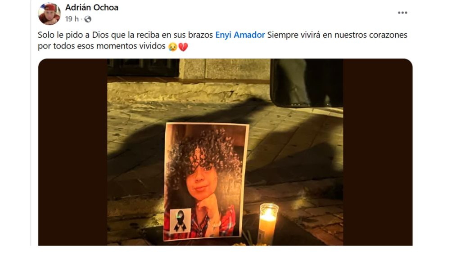This screenshot has height=259, width=461.
Task: Open Adrián Ochoa's round profile picture
Action: (x=49, y=13)
